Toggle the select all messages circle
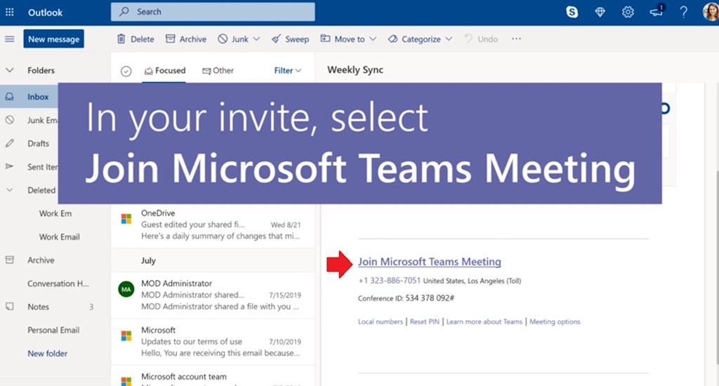This screenshot has height=386, width=719. pos(126,71)
